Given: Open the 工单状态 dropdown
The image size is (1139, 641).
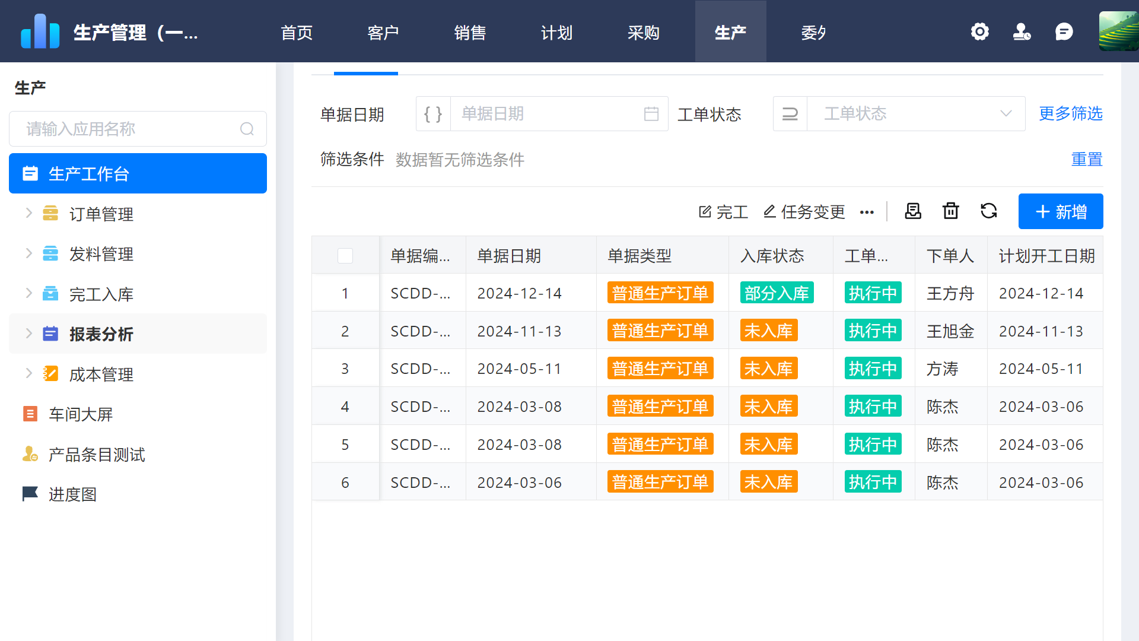Looking at the screenshot, I should 916,113.
